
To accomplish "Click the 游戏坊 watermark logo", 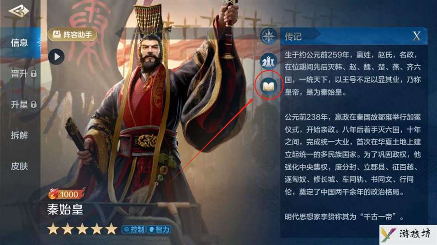I will pyautogui.click(x=408, y=235).
